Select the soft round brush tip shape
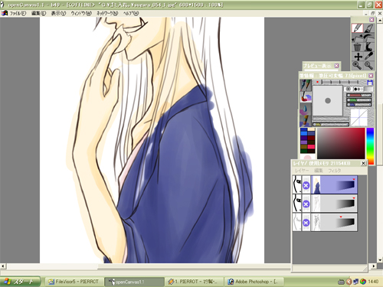This screenshot has width=383, height=287. pos(348,89)
